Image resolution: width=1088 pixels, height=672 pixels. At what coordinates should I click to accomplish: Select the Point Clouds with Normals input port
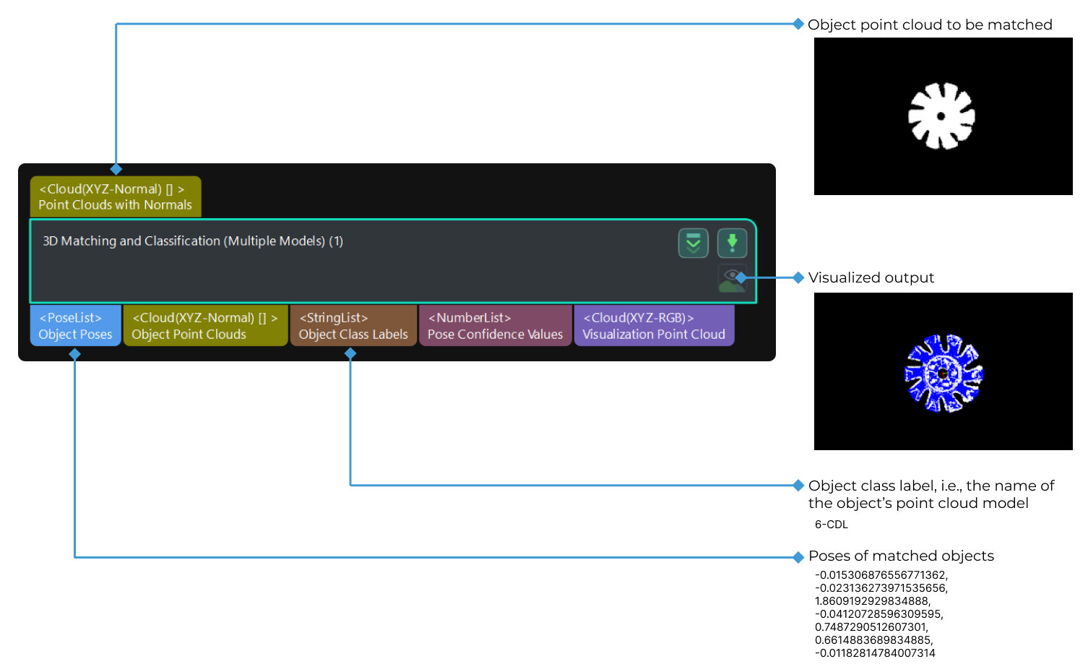point(114,196)
